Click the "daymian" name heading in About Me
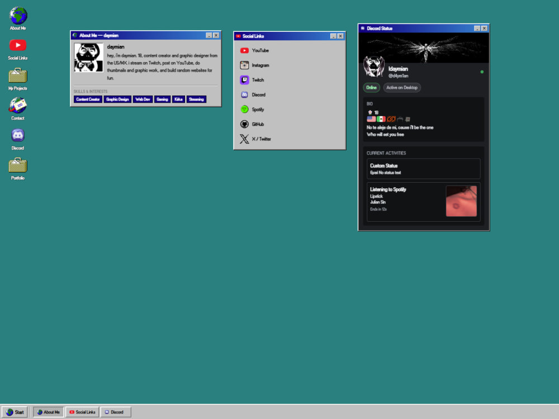 point(116,47)
